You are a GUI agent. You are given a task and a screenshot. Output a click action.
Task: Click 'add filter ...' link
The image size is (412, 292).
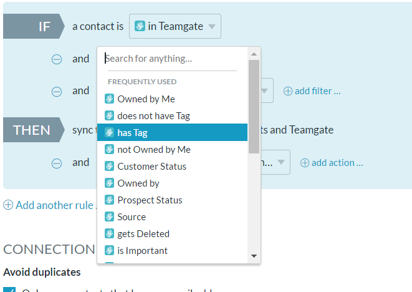(312, 91)
